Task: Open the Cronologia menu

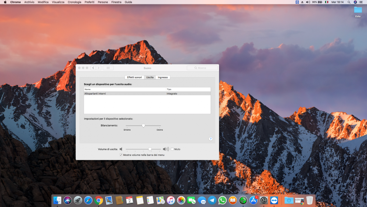Action: (75, 2)
